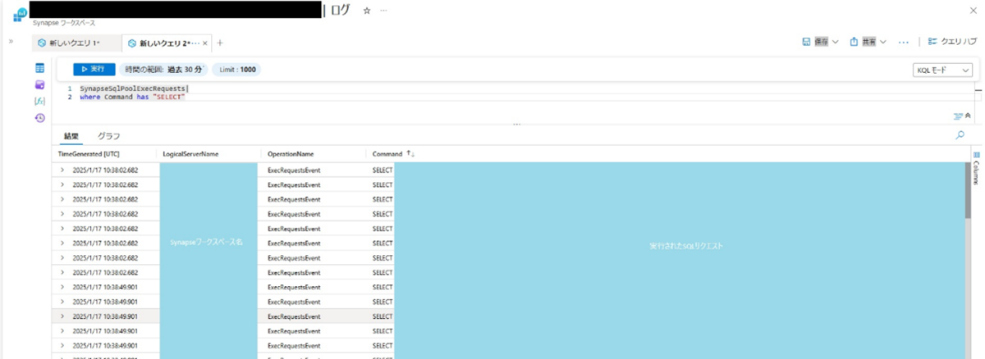Add a new query tab with the plus icon
The image size is (985, 359).
(x=220, y=43)
